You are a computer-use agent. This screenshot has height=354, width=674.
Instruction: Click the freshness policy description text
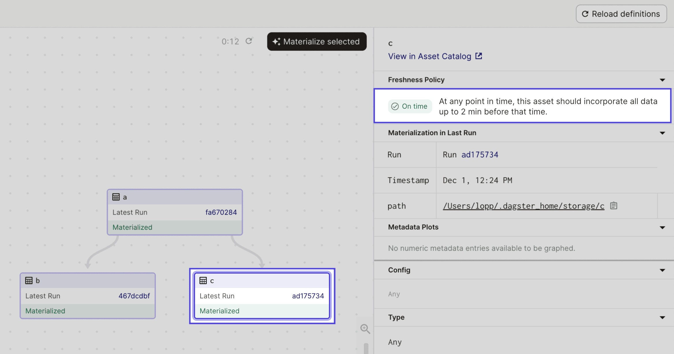click(548, 106)
